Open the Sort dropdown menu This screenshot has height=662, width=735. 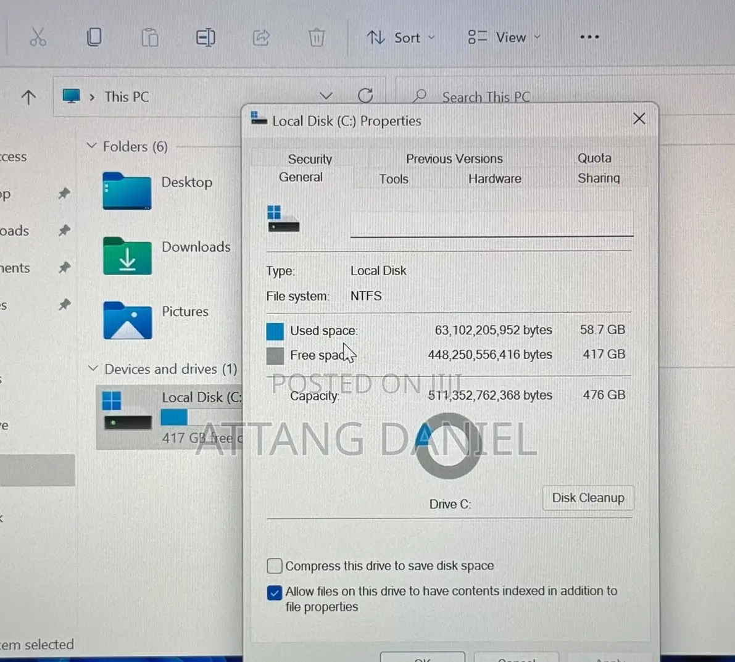[401, 38]
